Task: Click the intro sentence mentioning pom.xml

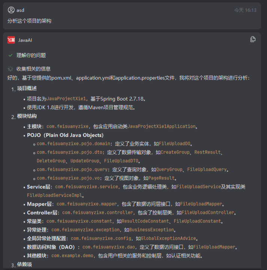Action: click(x=128, y=78)
